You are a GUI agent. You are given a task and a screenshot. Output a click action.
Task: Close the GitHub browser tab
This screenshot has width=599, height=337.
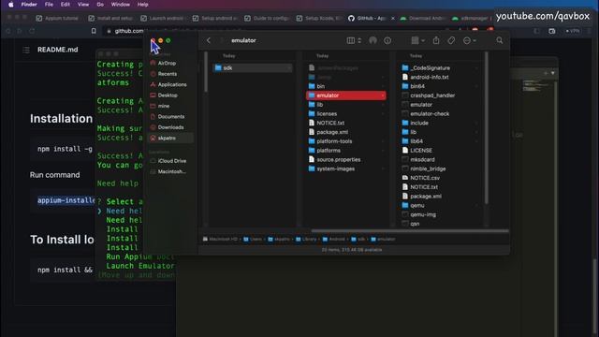coord(393,19)
